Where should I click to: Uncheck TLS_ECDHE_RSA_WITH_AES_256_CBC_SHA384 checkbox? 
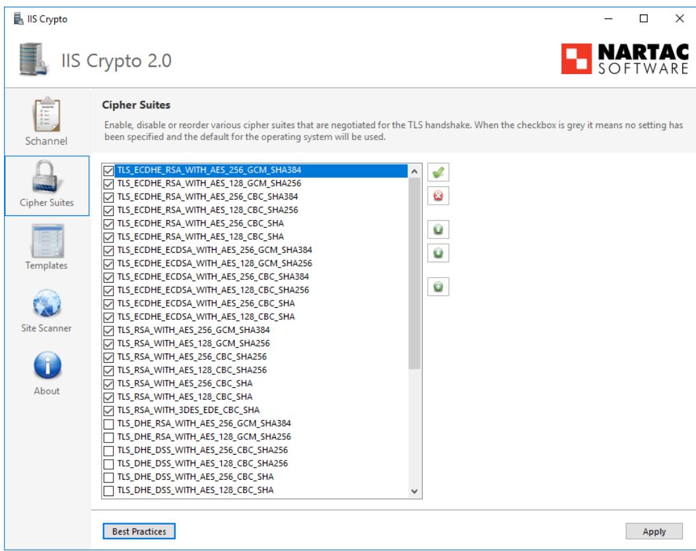(108, 197)
